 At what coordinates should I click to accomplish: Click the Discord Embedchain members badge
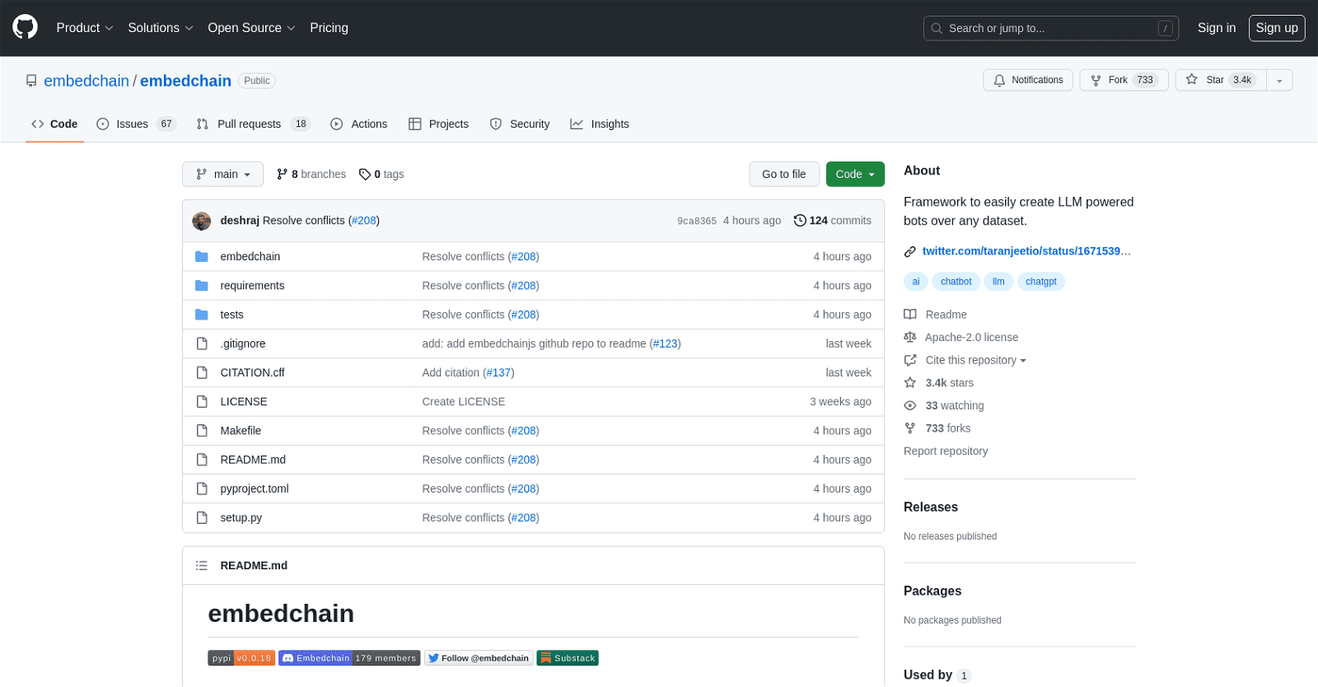[x=349, y=658]
